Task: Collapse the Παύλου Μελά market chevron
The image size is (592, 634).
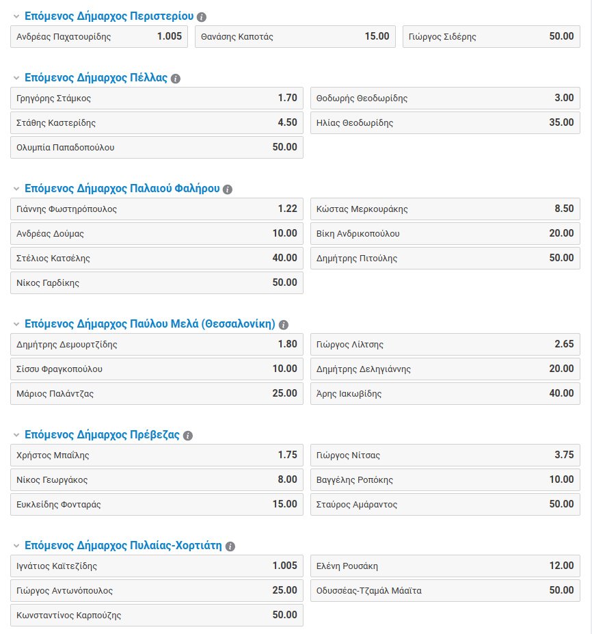Action: (16, 324)
